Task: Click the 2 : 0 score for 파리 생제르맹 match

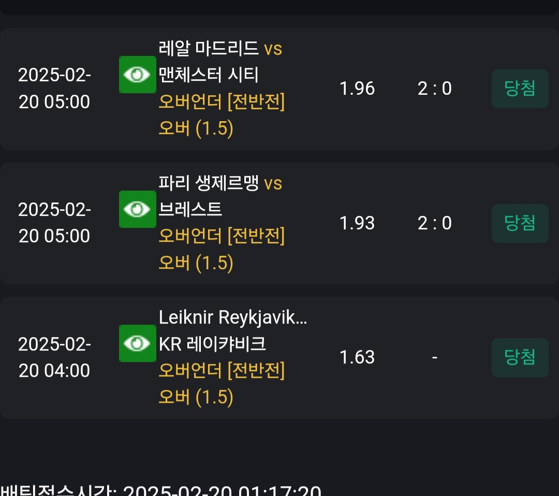Action: point(435,223)
